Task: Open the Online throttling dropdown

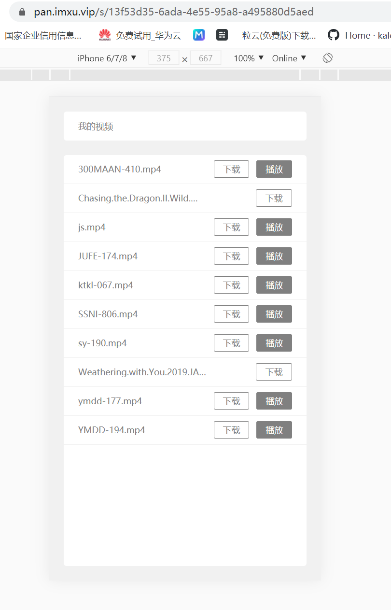Action: (289, 58)
